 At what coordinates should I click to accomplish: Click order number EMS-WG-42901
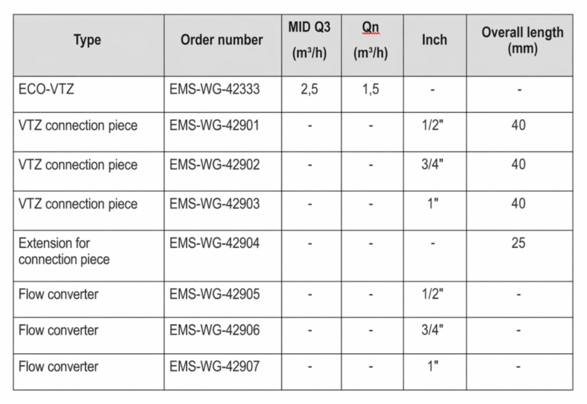[214, 125]
